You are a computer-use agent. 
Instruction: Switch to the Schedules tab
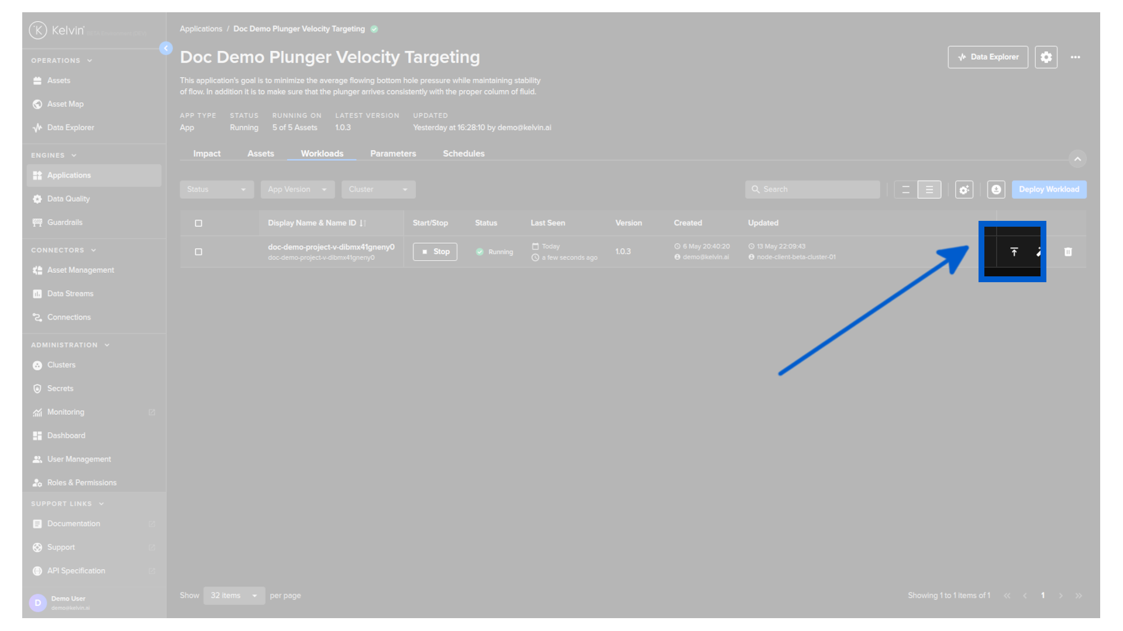[x=463, y=154]
